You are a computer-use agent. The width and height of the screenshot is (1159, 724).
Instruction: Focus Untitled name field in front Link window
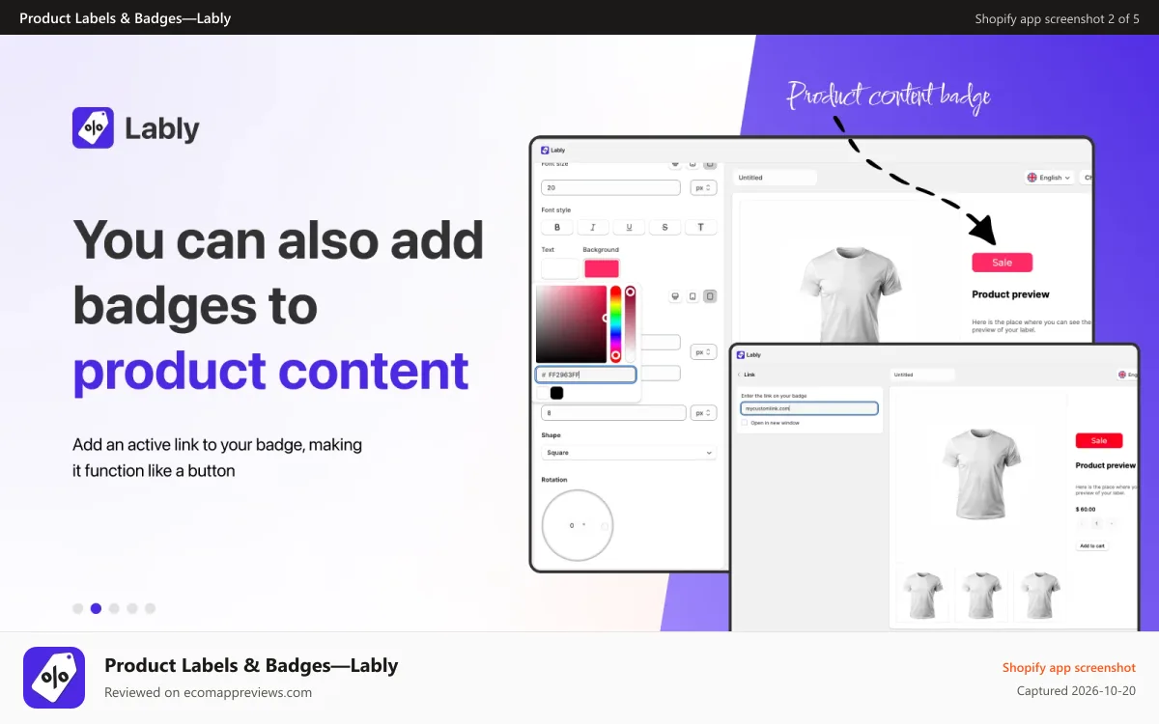922,375
